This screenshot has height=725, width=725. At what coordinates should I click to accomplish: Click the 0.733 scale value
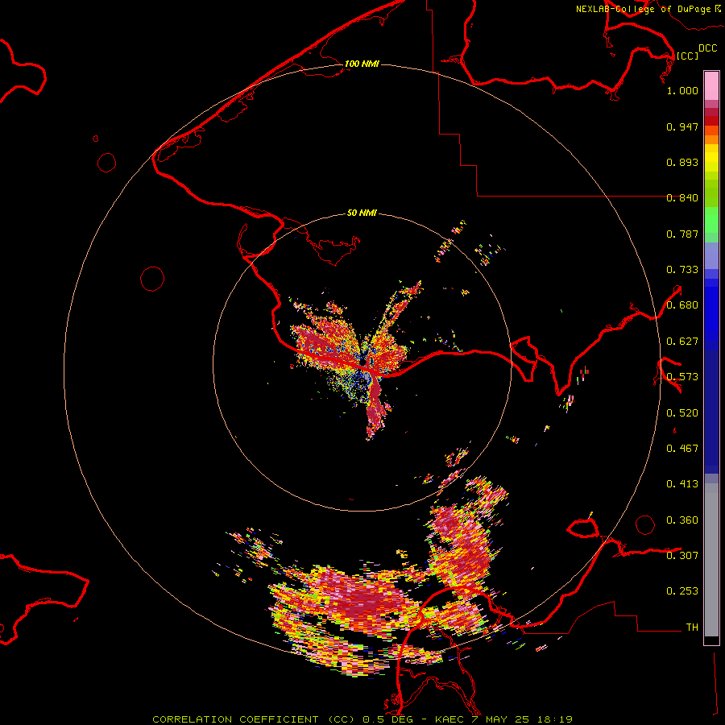[x=682, y=270]
